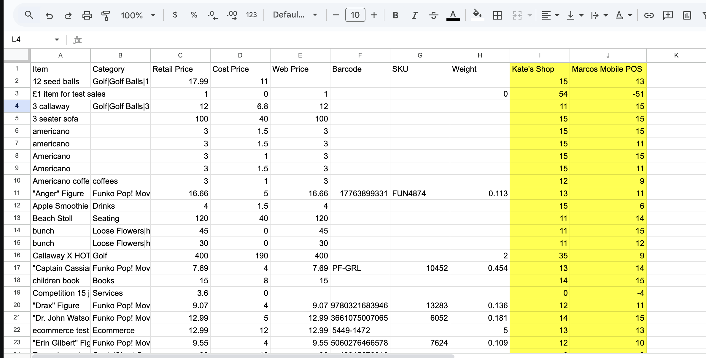Open the borders grid icon
This screenshot has width=706, height=358.
(497, 15)
